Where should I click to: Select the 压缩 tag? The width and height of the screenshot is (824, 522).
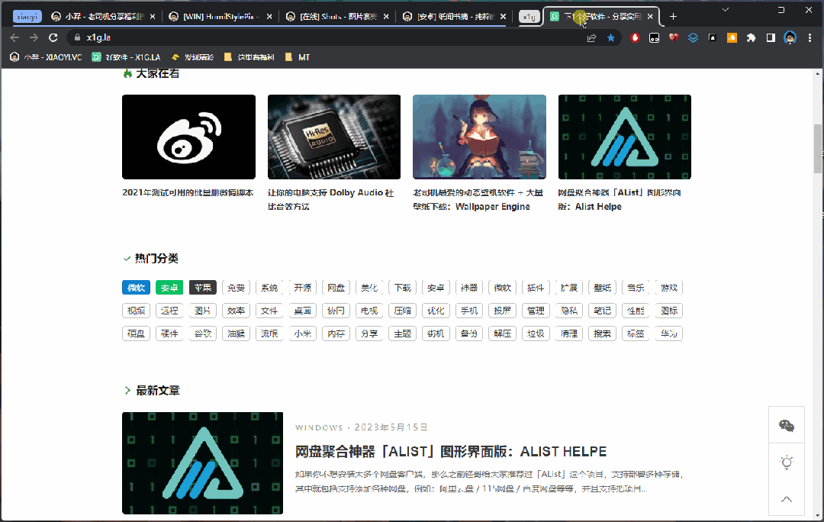[403, 311]
